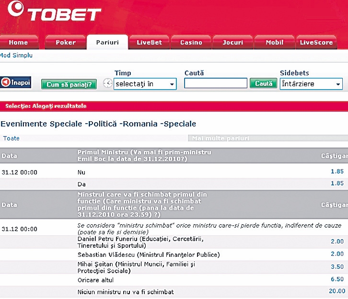This screenshot has width=348, height=299.
Task: Switch to the Poker tab
Action: [66, 43]
